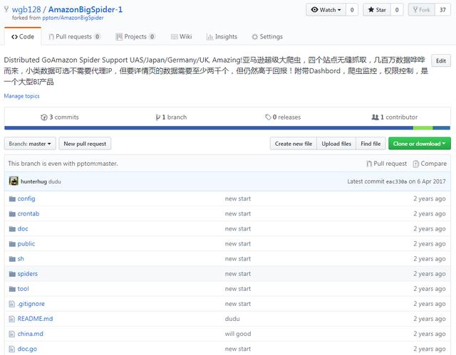Open the Watch dropdown
The width and height of the screenshot is (456, 355).
[326, 10]
